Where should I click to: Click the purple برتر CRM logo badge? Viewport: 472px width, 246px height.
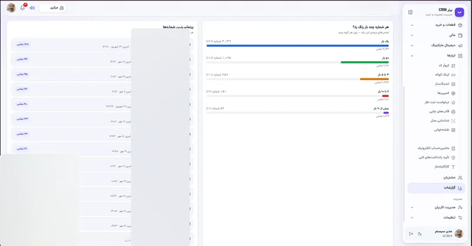(x=460, y=12)
